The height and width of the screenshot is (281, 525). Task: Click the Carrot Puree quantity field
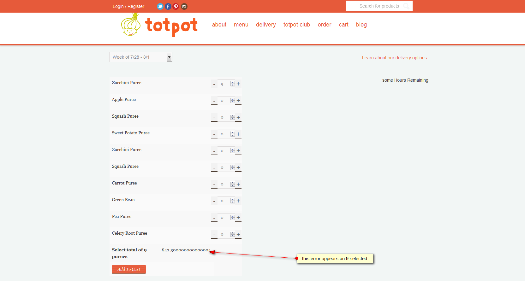226,184
